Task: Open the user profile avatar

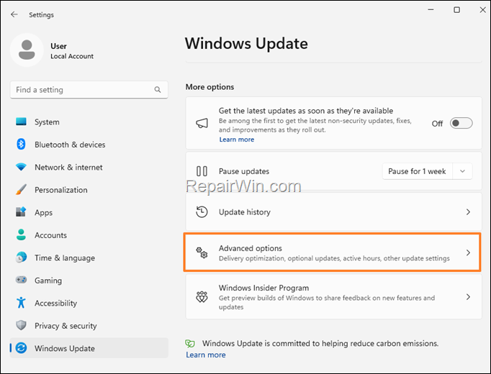Action: pyautogui.click(x=27, y=50)
